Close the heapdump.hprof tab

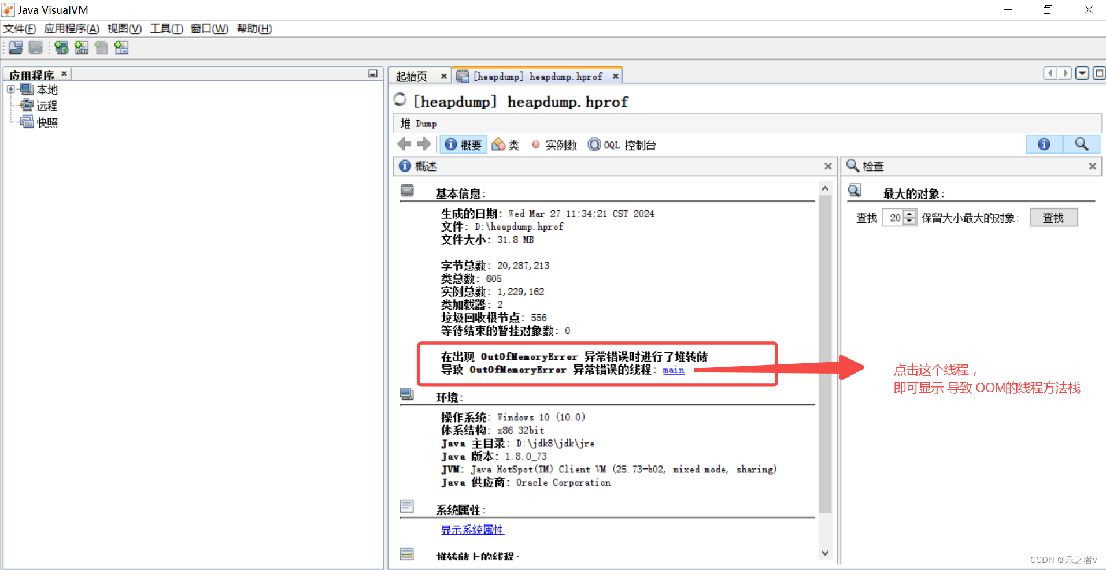tap(616, 76)
